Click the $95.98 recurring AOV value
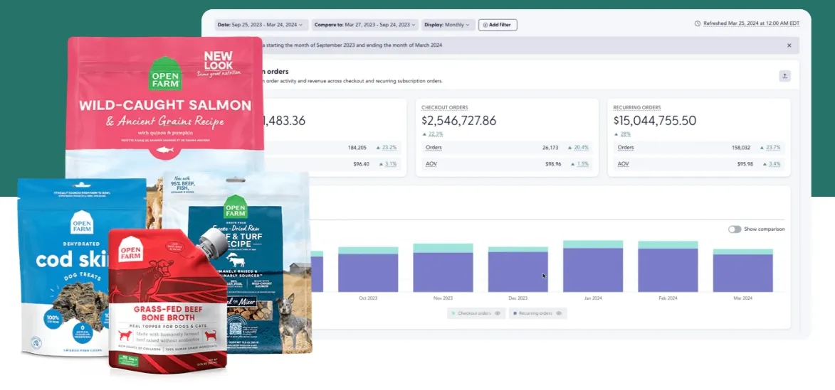 click(x=745, y=163)
